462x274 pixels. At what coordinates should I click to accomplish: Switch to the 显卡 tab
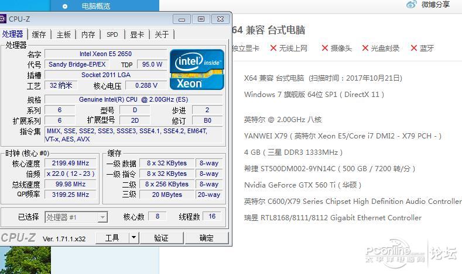point(137,34)
